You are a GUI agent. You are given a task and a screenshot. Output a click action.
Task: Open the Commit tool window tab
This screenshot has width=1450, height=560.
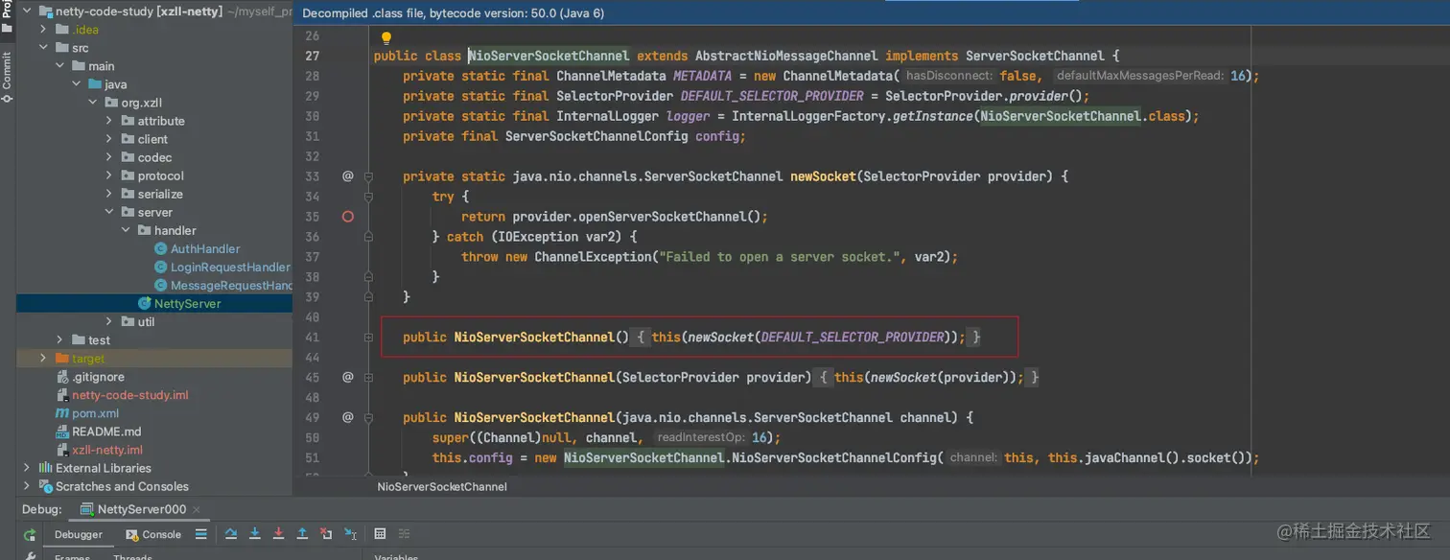pos(8,77)
